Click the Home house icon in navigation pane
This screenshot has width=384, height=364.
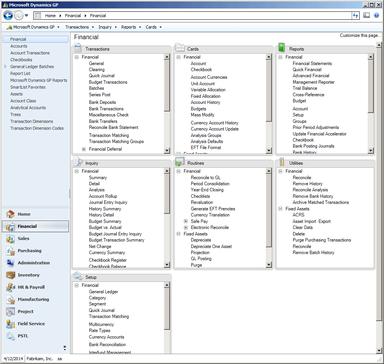(10, 214)
